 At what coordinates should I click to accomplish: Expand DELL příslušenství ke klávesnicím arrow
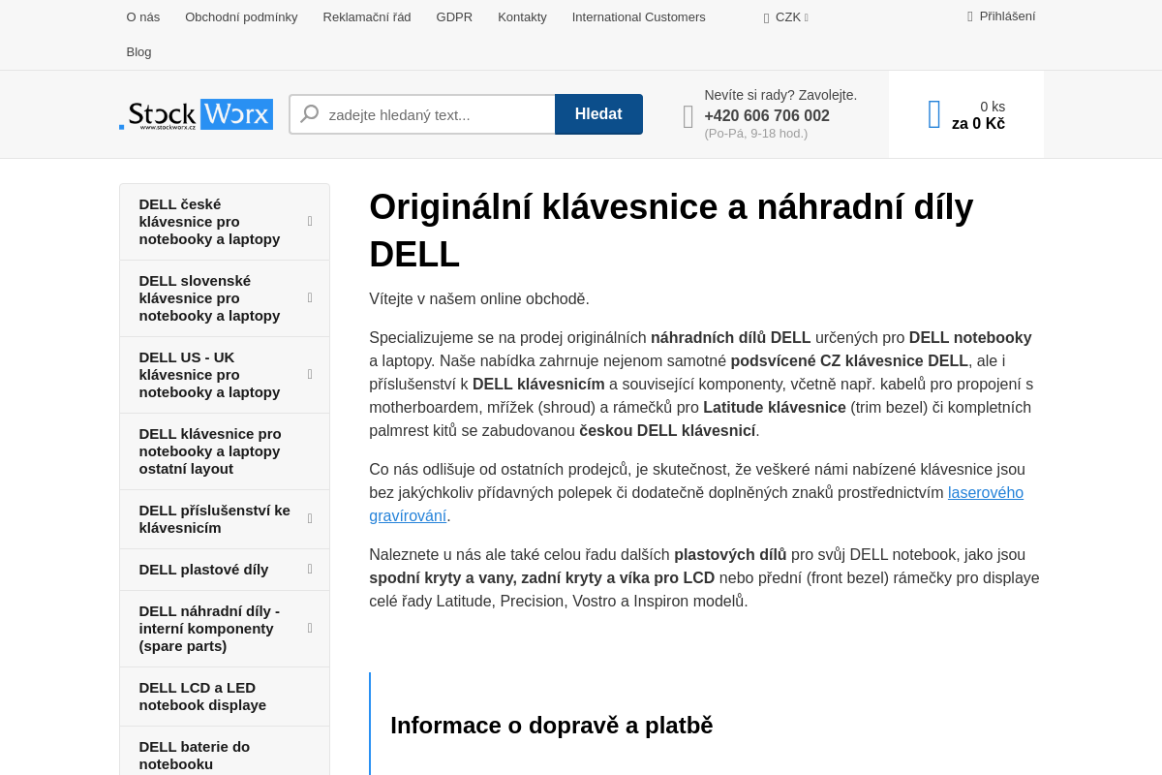pos(310,519)
